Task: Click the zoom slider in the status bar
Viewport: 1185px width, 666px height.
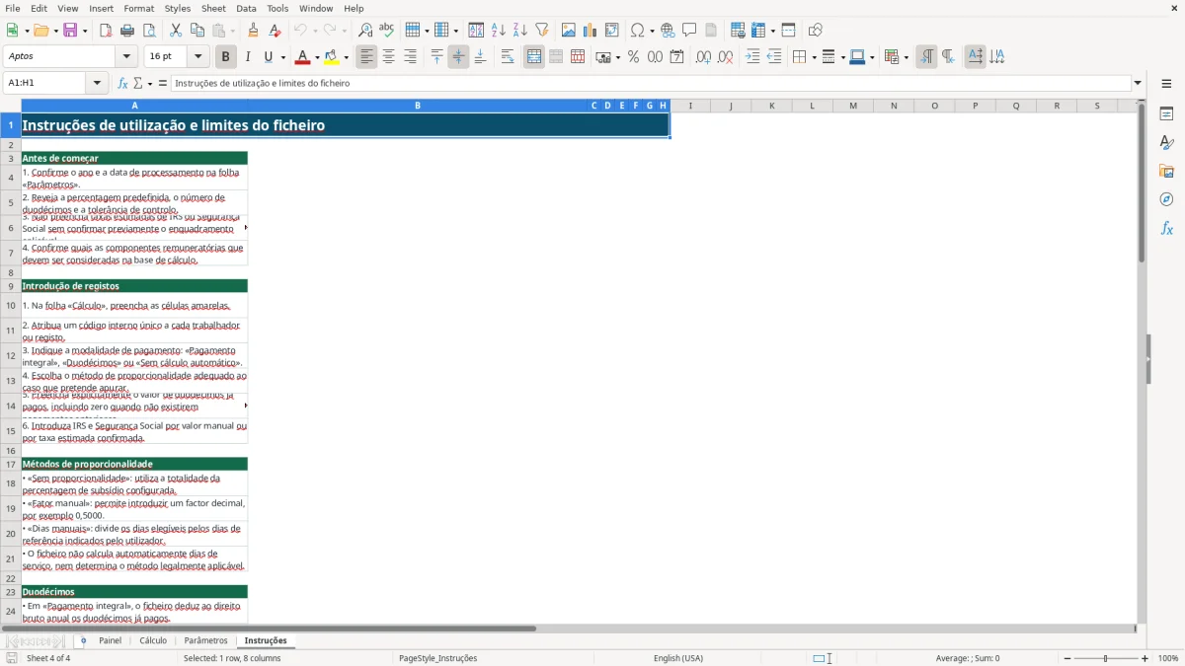Action: click(x=1106, y=658)
